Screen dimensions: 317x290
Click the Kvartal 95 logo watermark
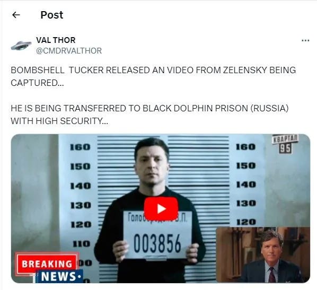(285, 144)
